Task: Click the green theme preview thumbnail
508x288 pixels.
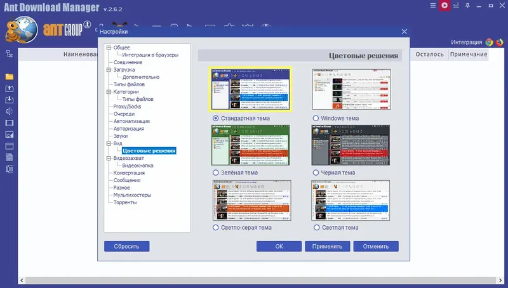Action: tap(251, 145)
